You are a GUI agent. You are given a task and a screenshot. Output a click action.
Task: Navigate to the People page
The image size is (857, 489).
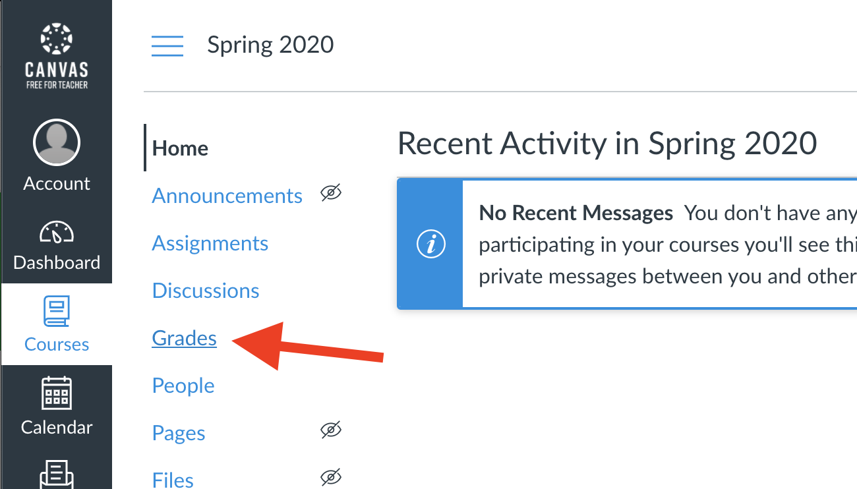click(183, 386)
